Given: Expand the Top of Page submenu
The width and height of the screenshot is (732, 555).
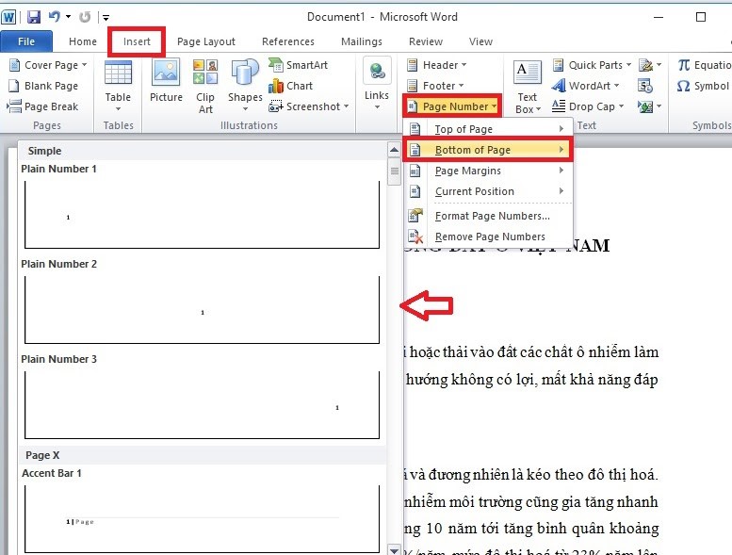Looking at the screenshot, I should click(488, 129).
